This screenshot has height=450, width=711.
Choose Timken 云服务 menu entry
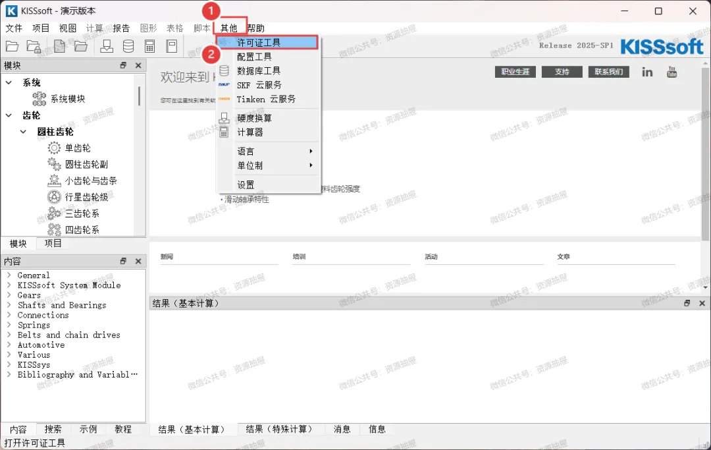coord(268,99)
